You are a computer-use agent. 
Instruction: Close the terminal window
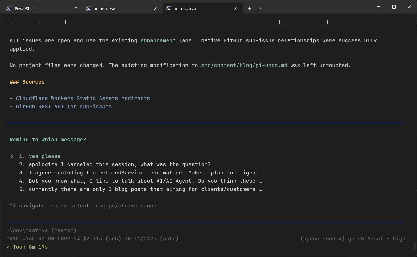409,7
